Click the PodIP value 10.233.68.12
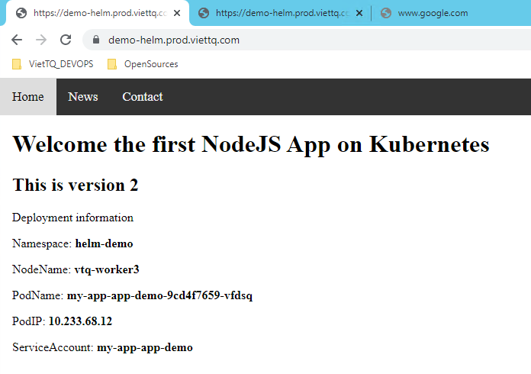 [80, 321]
